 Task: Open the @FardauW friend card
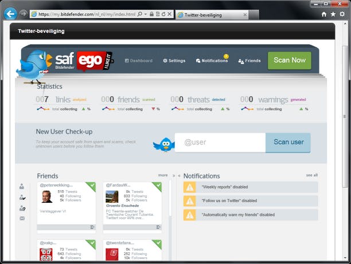coord(132,207)
